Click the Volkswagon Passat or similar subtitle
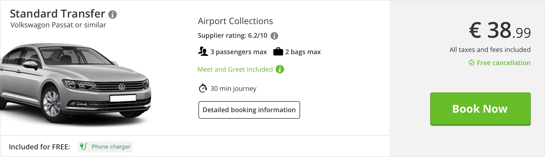This screenshot has height=157, width=545. [58, 25]
